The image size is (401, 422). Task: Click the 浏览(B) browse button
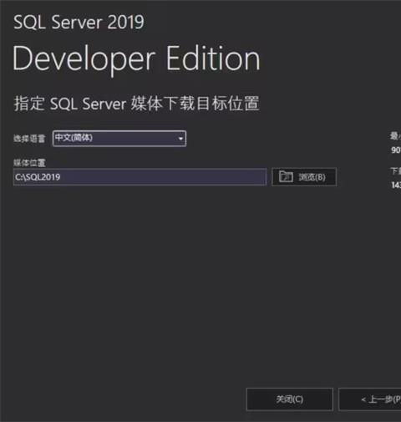tap(304, 176)
